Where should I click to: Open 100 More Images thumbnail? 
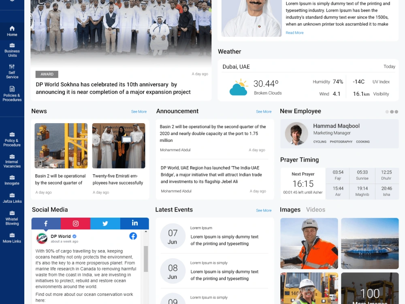(370, 288)
